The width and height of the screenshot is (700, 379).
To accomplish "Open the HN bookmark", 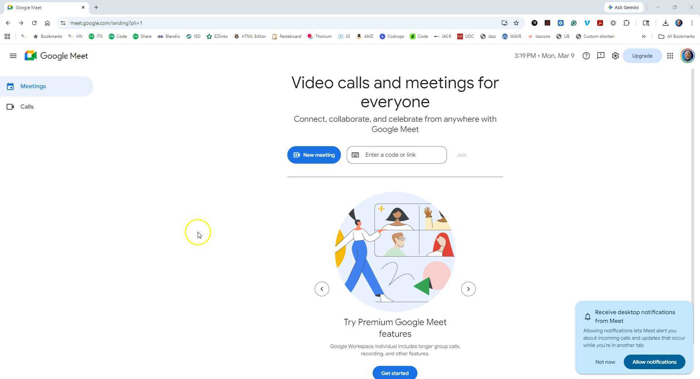I will (x=75, y=36).
